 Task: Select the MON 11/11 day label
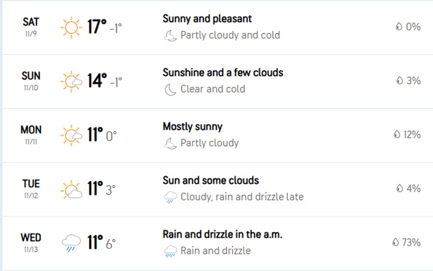point(31,134)
